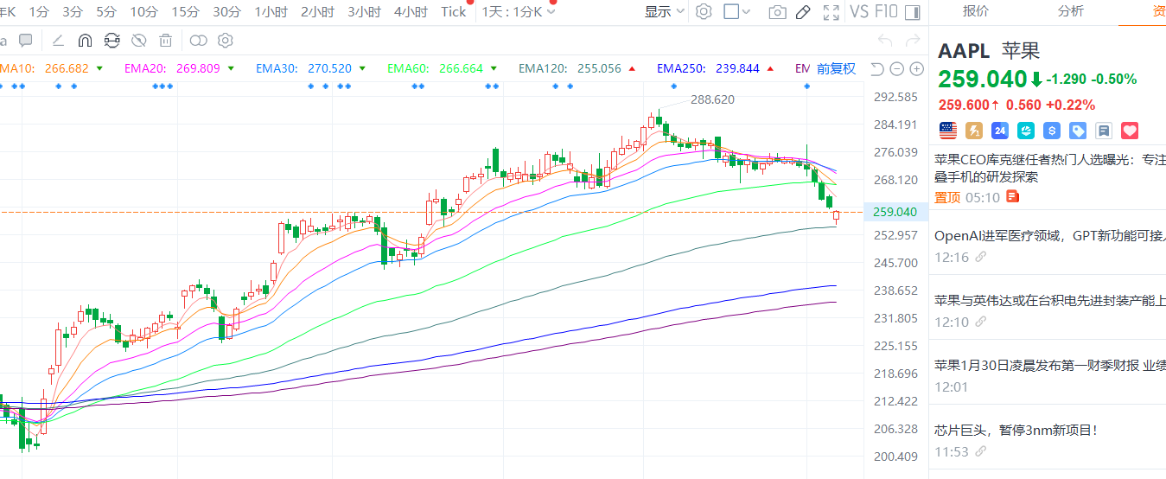Screen dimensions: 1166x479
Task: Delete drawings with the trash icon
Action: click(166, 41)
